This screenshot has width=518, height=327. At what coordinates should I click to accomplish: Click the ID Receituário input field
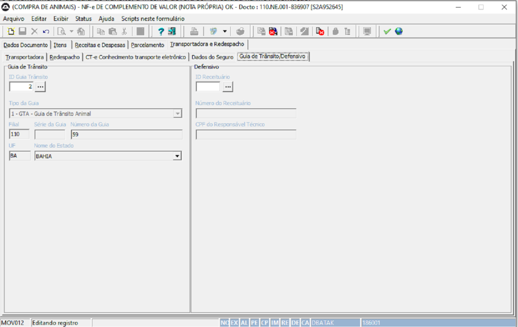tap(208, 87)
